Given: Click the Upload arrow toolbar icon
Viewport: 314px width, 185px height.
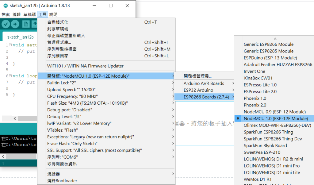Looking at the screenshot, I should (x=15, y=24).
